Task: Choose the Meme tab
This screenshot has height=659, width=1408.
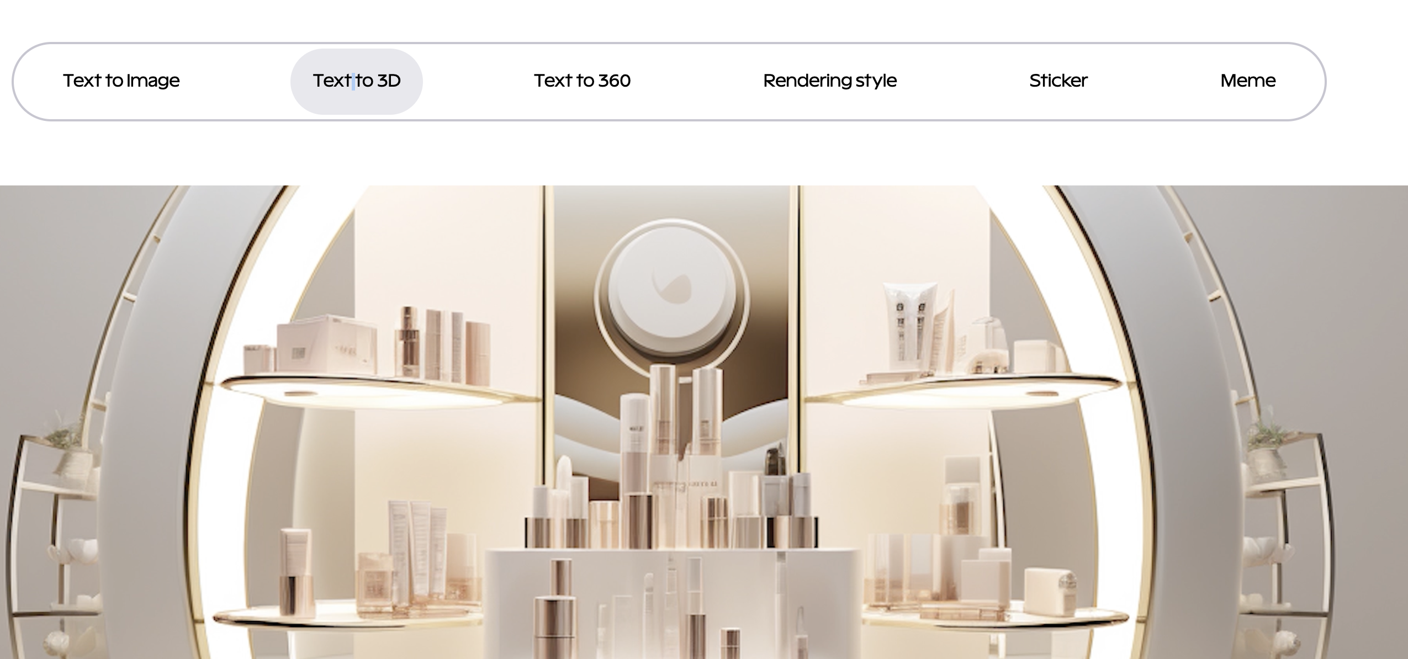Action: (1247, 81)
